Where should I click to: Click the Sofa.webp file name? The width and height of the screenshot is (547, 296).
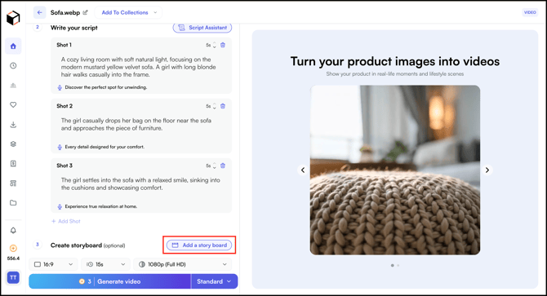coord(65,12)
